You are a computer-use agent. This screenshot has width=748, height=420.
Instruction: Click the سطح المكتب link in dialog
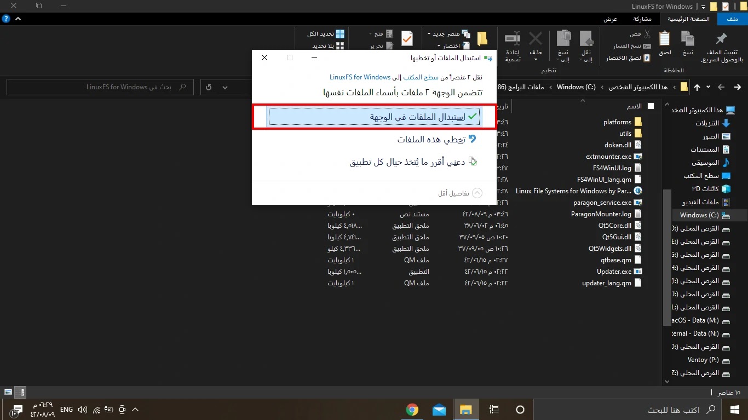tap(422, 77)
